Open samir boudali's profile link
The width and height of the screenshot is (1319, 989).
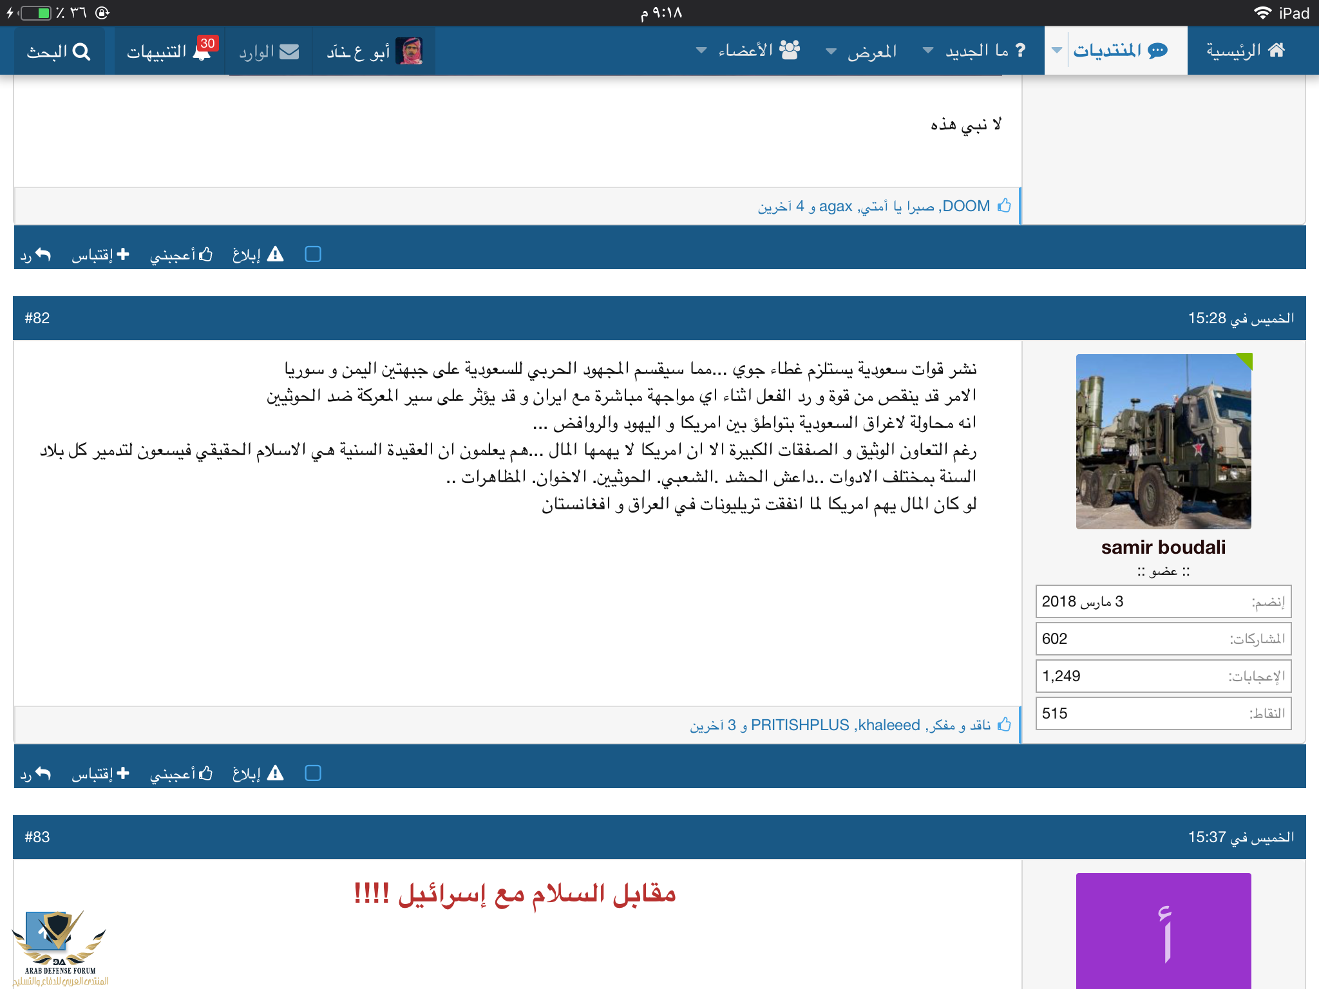click(x=1163, y=547)
